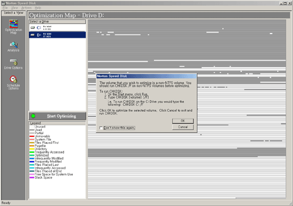293x206 pixels.
Task: Click OK in the Norton Speed Disk dialog
Action: (183, 121)
